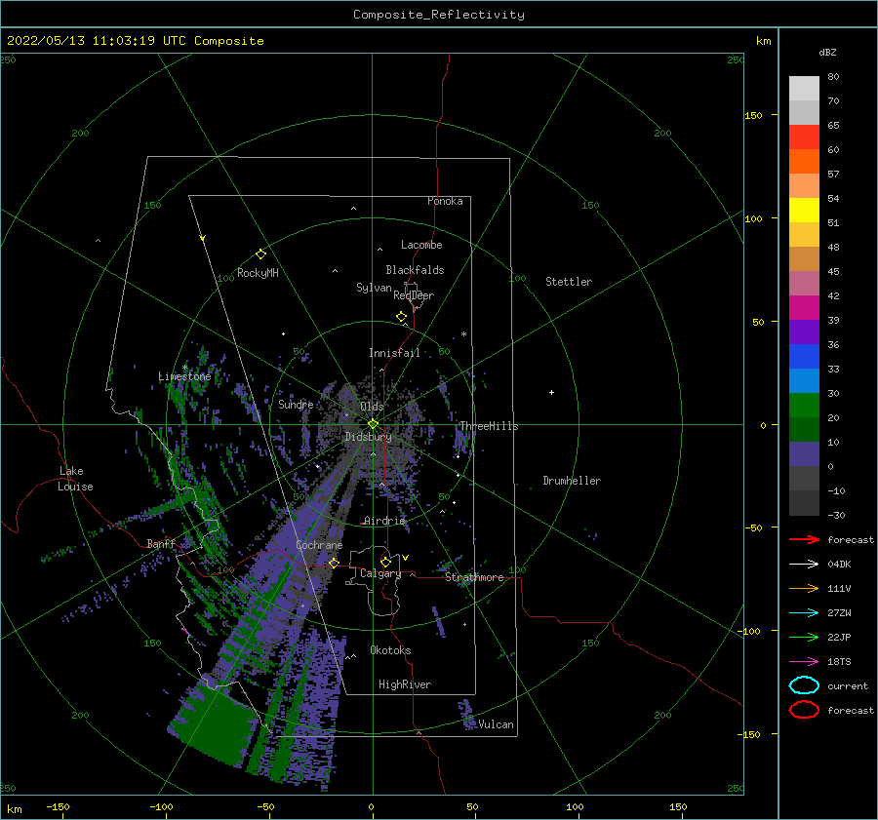Click the Limestone label

point(184,376)
